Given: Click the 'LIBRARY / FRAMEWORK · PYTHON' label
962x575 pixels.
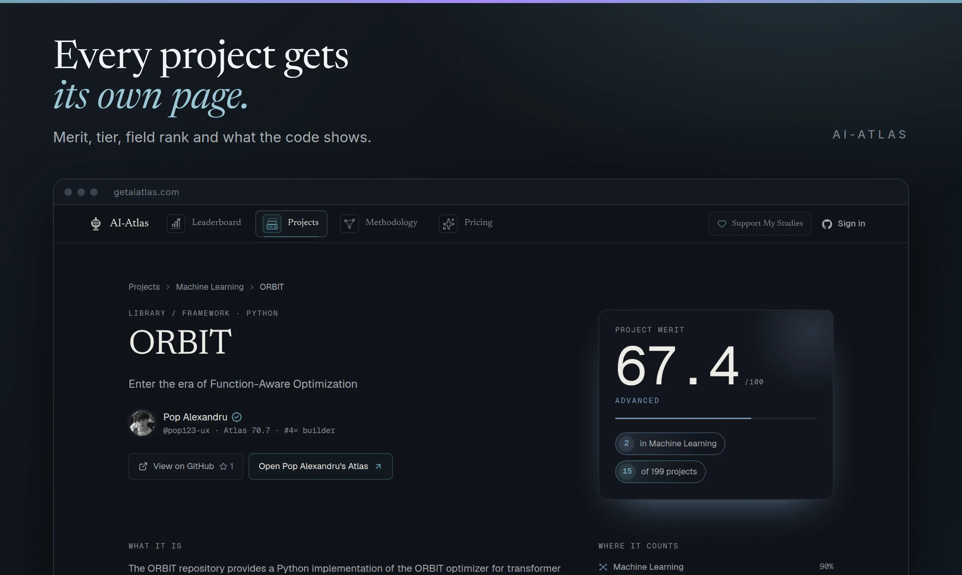Looking at the screenshot, I should click(203, 313).
